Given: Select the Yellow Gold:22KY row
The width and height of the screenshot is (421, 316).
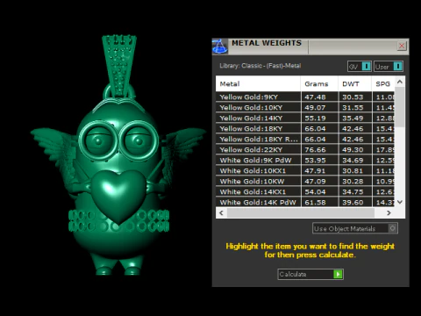Looking at the screenshot, I should (305, 149).
